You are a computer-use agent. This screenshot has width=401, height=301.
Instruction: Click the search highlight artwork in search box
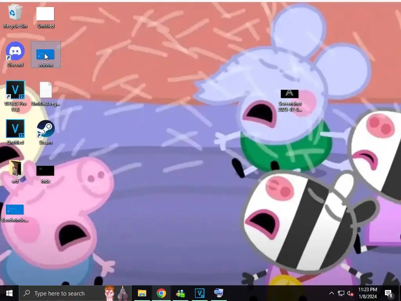pos(116,293)
